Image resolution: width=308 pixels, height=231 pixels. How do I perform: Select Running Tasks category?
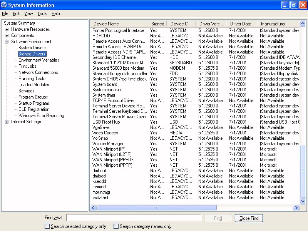pyautogui.click(x=32, y=79)
